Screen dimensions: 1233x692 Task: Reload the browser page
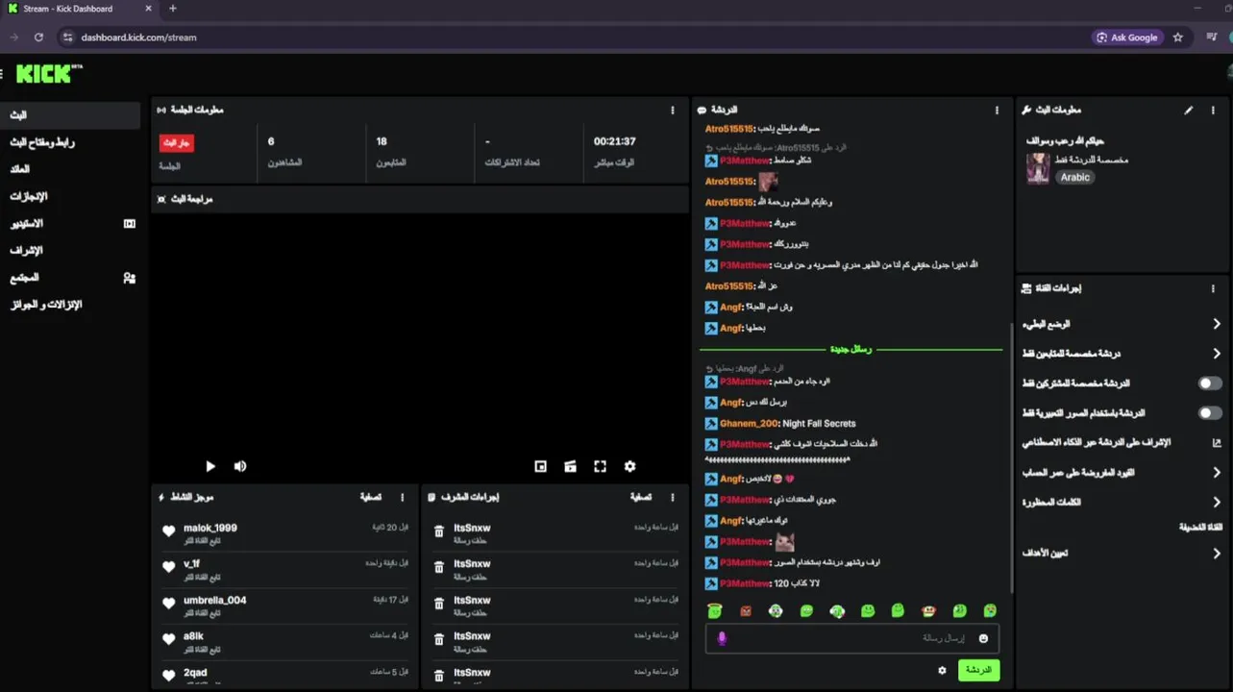38,37
